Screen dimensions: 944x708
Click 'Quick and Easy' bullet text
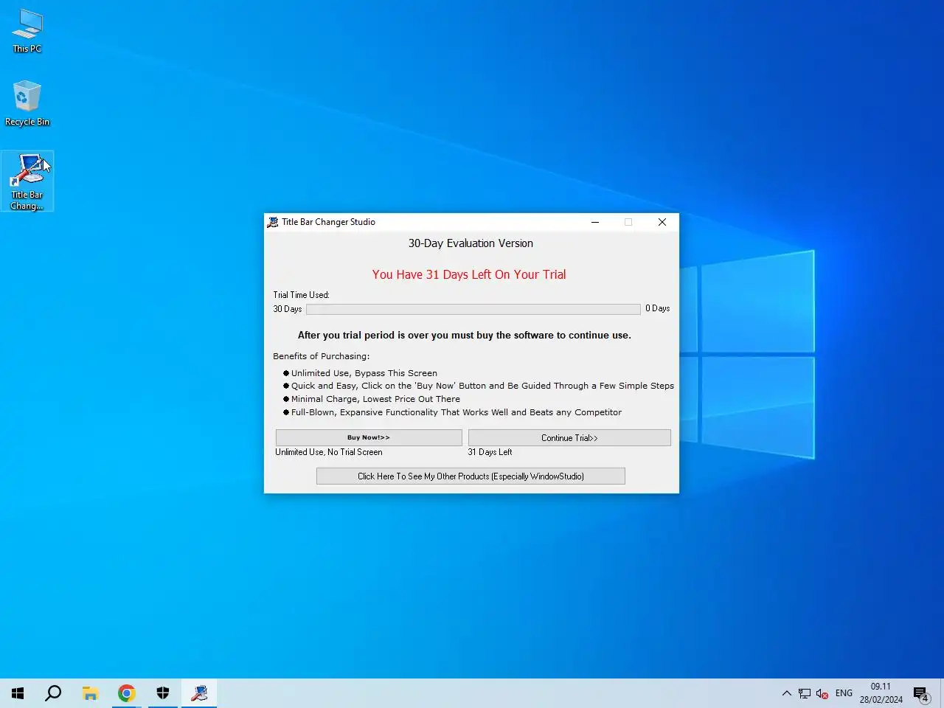(482, 386)
